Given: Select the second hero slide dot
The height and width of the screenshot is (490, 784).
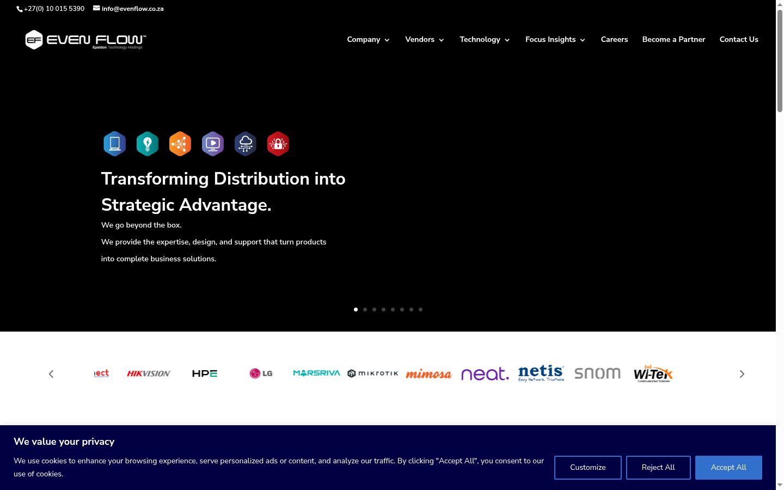Looking at the screenshot, I should coord(365,309).
